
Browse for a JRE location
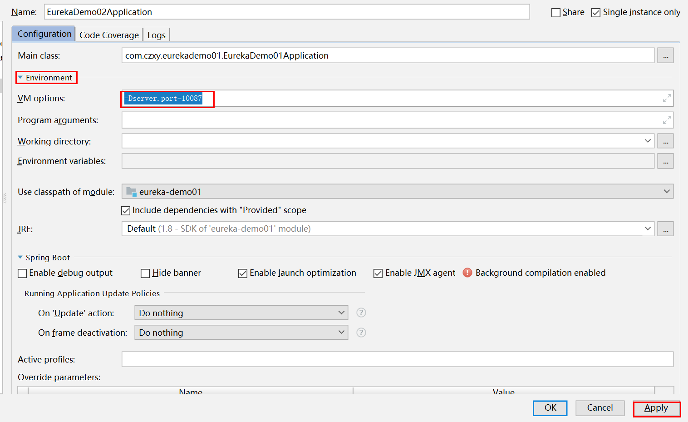pos(665,228)
